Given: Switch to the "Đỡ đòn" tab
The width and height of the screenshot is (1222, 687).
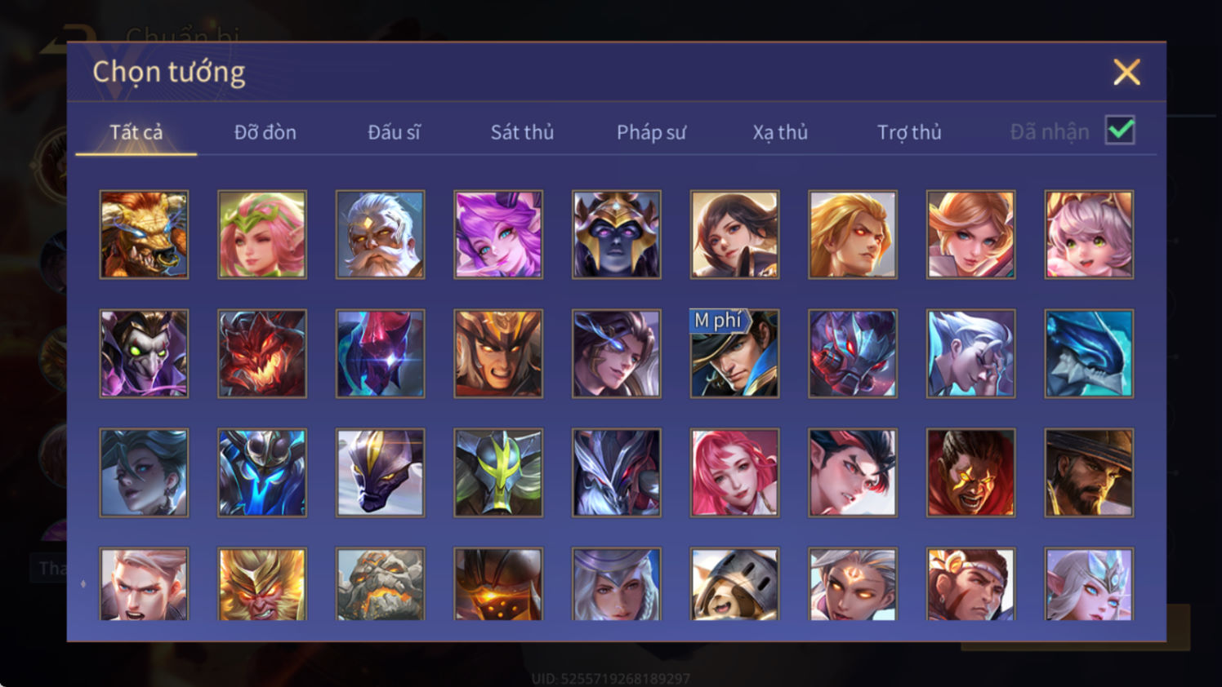Looking at the screenshot, I should [x=265, y=132].
